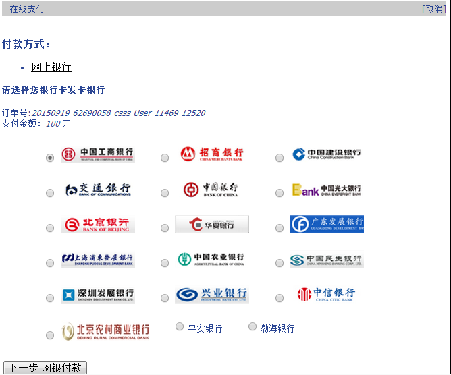The height and width of the screenshot is (375, 451).
Task: Click the China Minsheng Bank (中国民生银行) logo
Action: point(327,260)
